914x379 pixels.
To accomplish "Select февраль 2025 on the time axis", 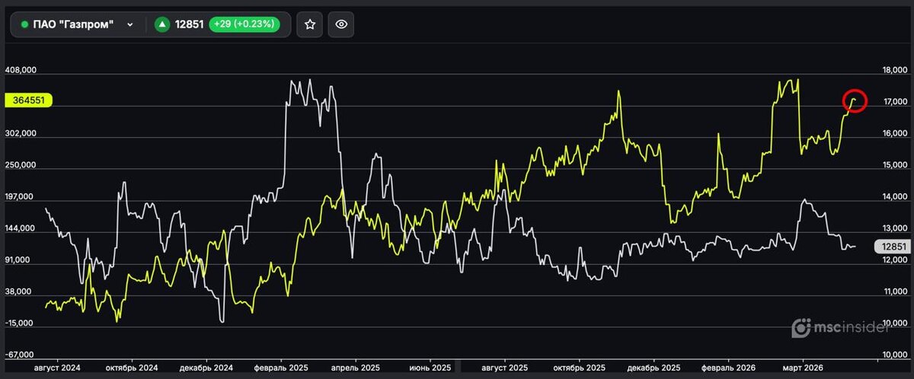I will point(280,367).
